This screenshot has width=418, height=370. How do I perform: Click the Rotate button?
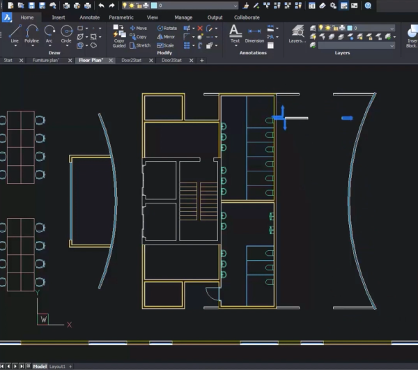click(167, 29)
